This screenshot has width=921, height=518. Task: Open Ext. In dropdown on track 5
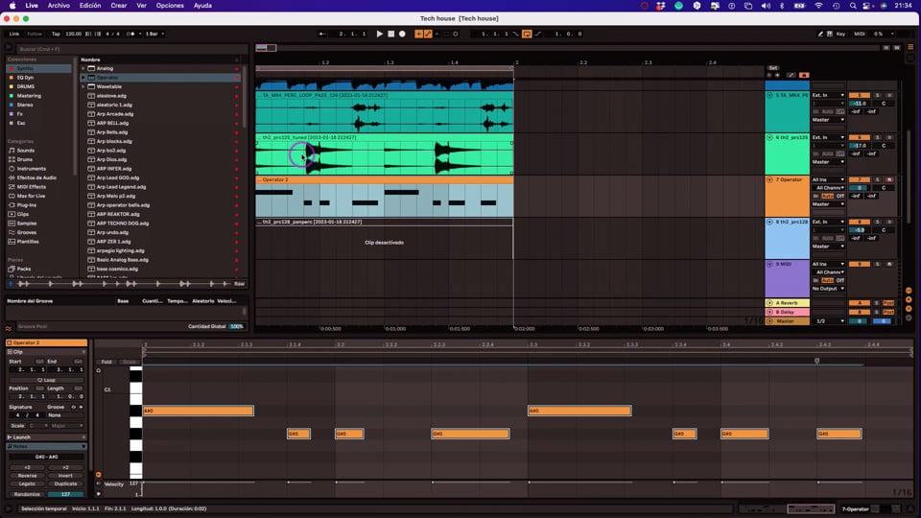(x=828, y=95)
